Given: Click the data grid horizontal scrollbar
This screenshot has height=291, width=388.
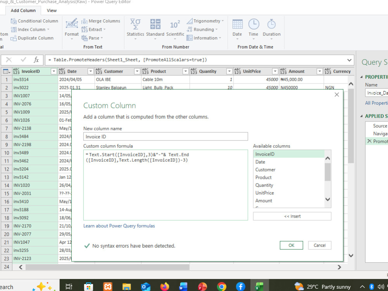Looking at the screenshot, I should (x=107, y=267).
